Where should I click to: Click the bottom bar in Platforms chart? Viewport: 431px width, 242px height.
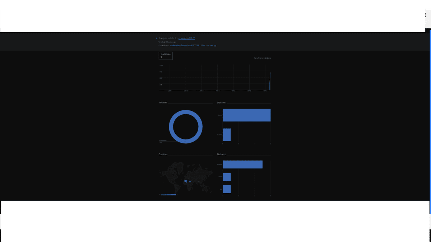pos(227,189)
